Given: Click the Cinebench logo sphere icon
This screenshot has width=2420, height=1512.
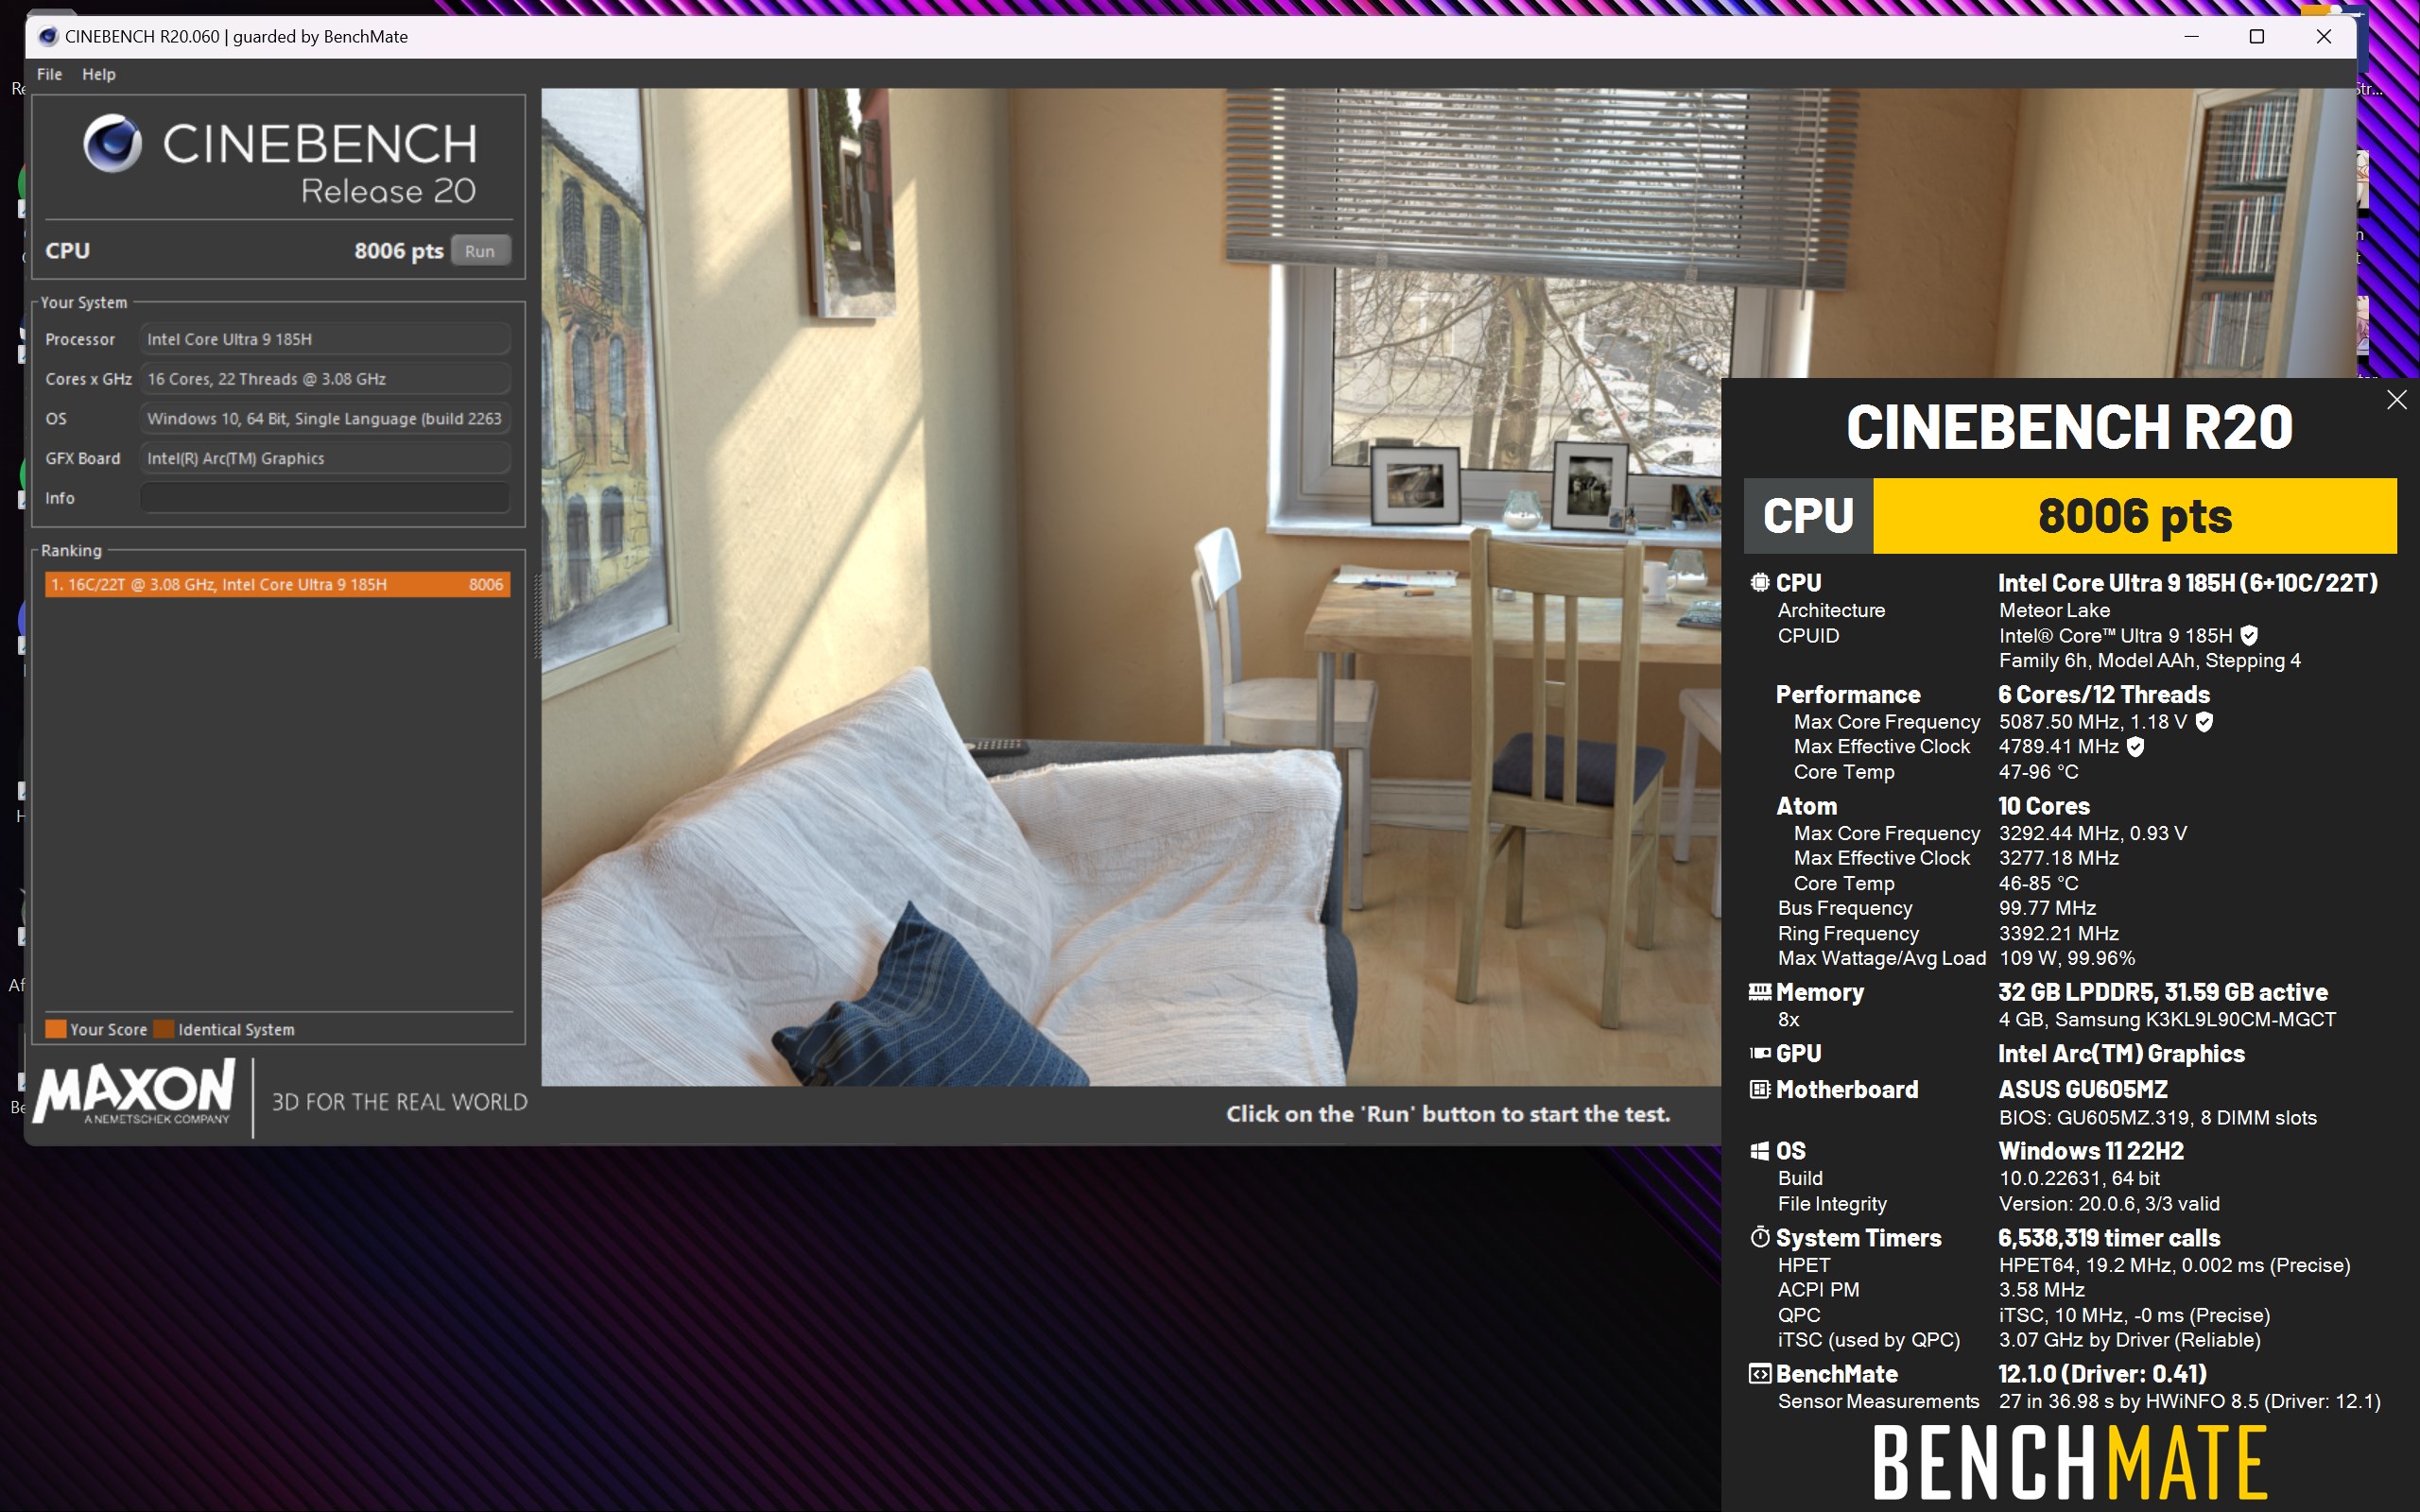Looking at the screenshot, I should (112, 144).
